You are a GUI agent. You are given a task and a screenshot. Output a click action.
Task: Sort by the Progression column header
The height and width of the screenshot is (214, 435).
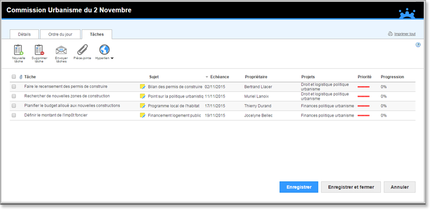click(x=392, y=77)
